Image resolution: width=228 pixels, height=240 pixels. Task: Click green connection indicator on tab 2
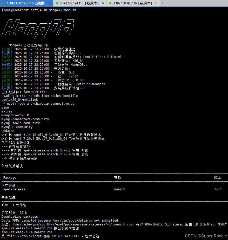pyautogui.click(x=57, y=3)
